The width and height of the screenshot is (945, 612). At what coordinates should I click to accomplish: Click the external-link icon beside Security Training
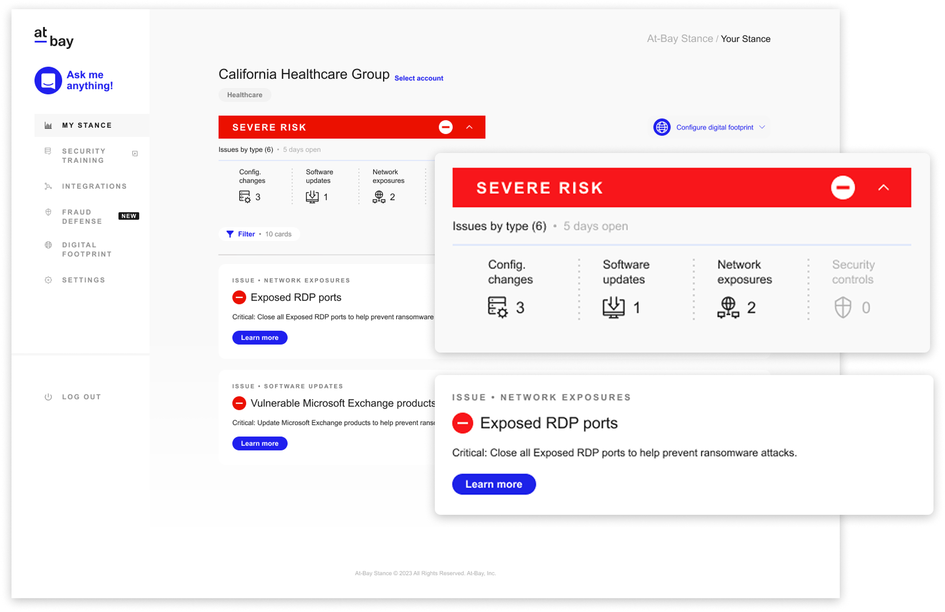[135, 154]
